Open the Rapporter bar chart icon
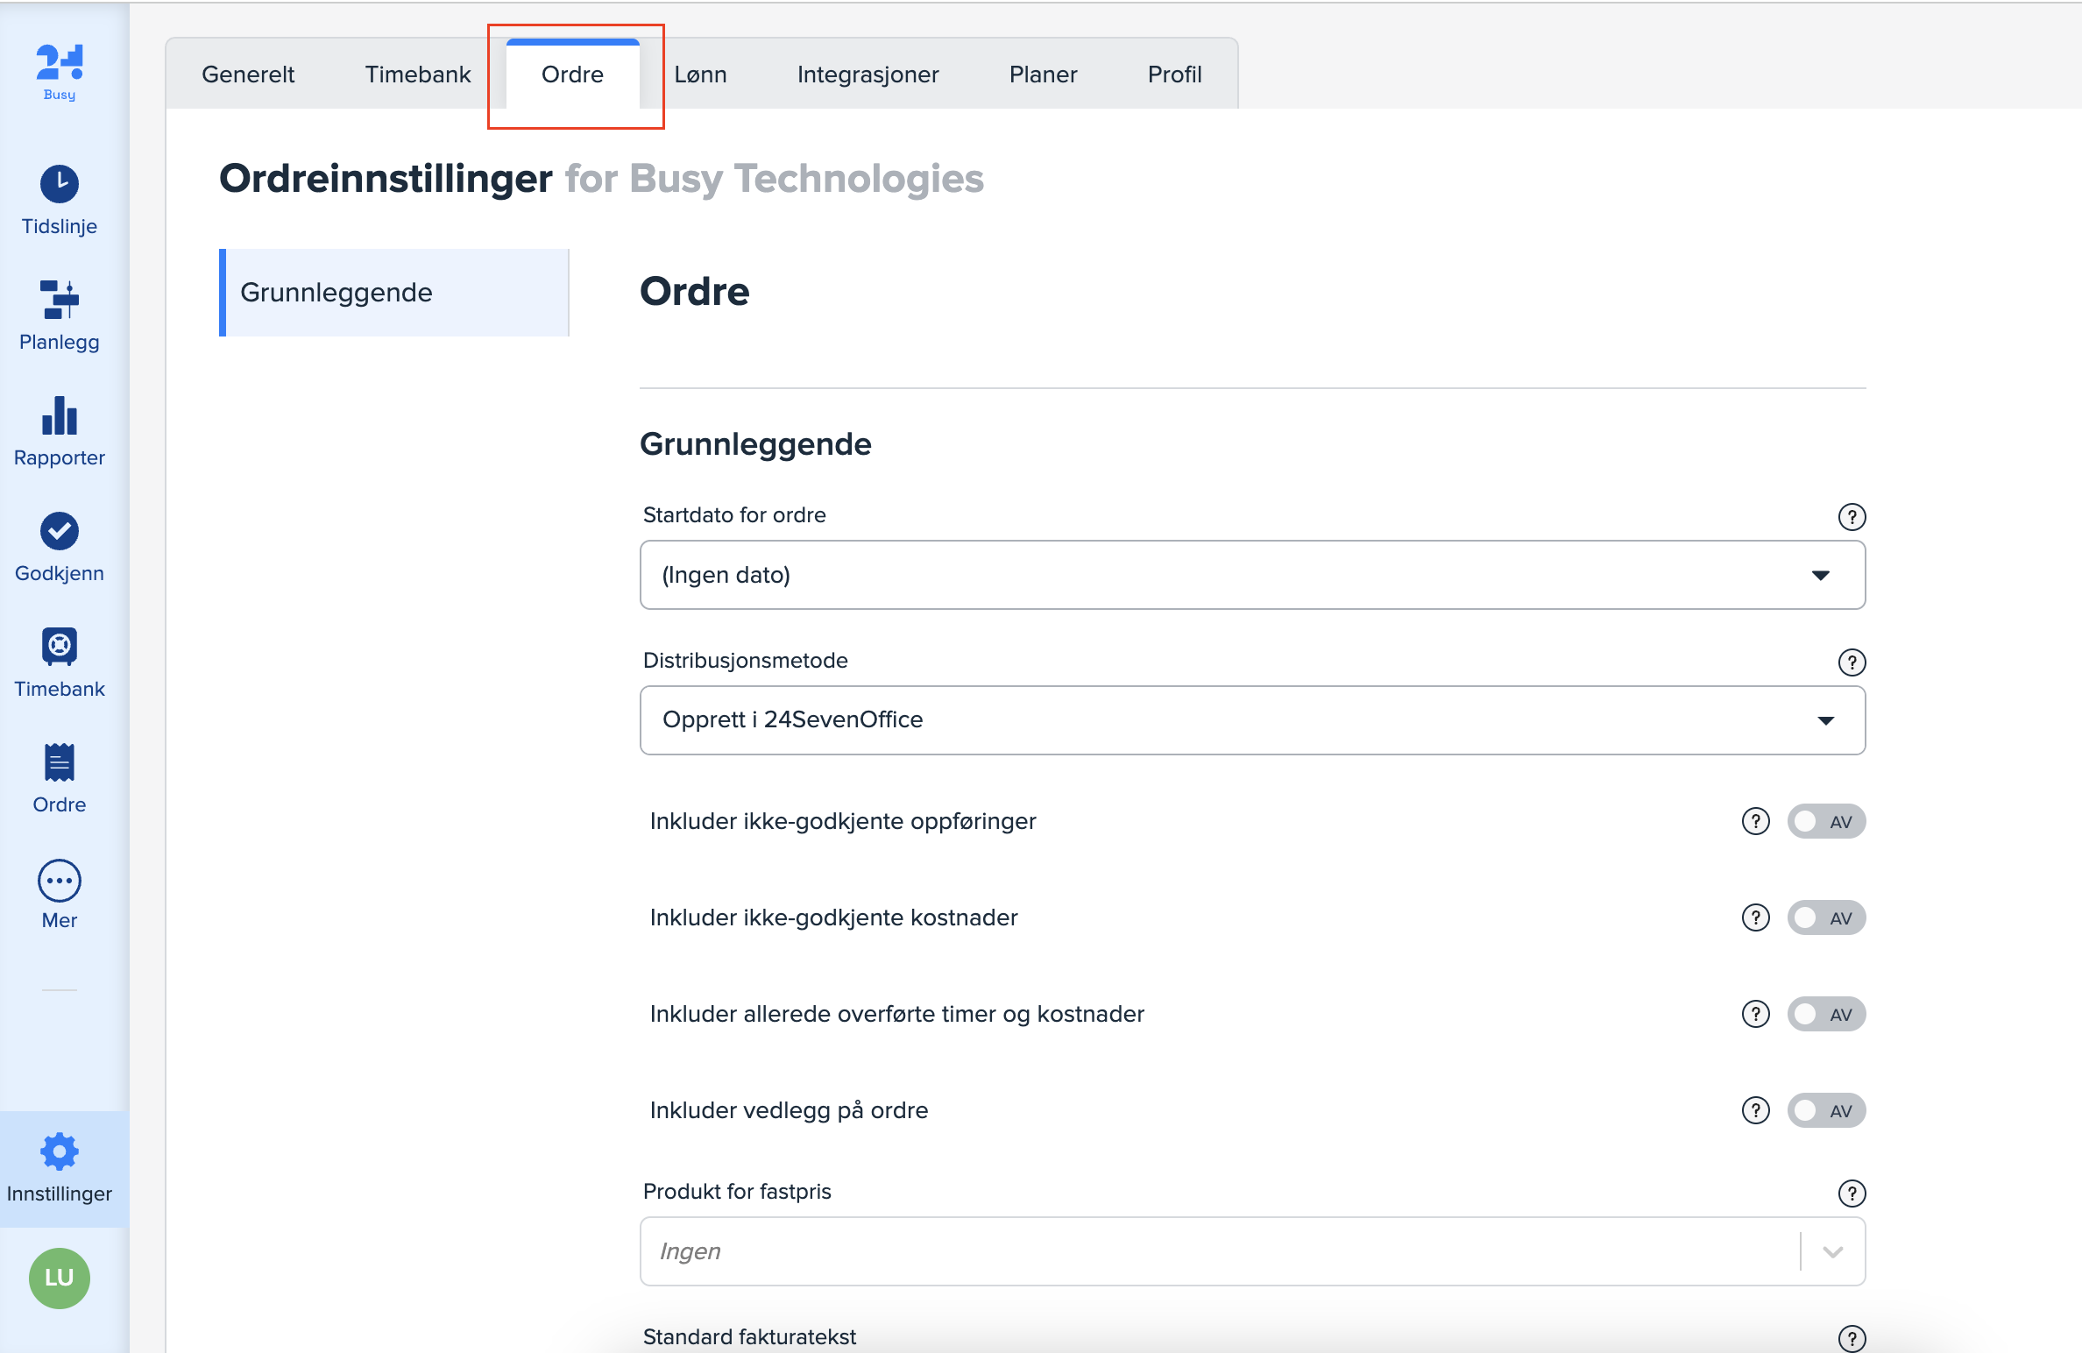 [59, 416]
